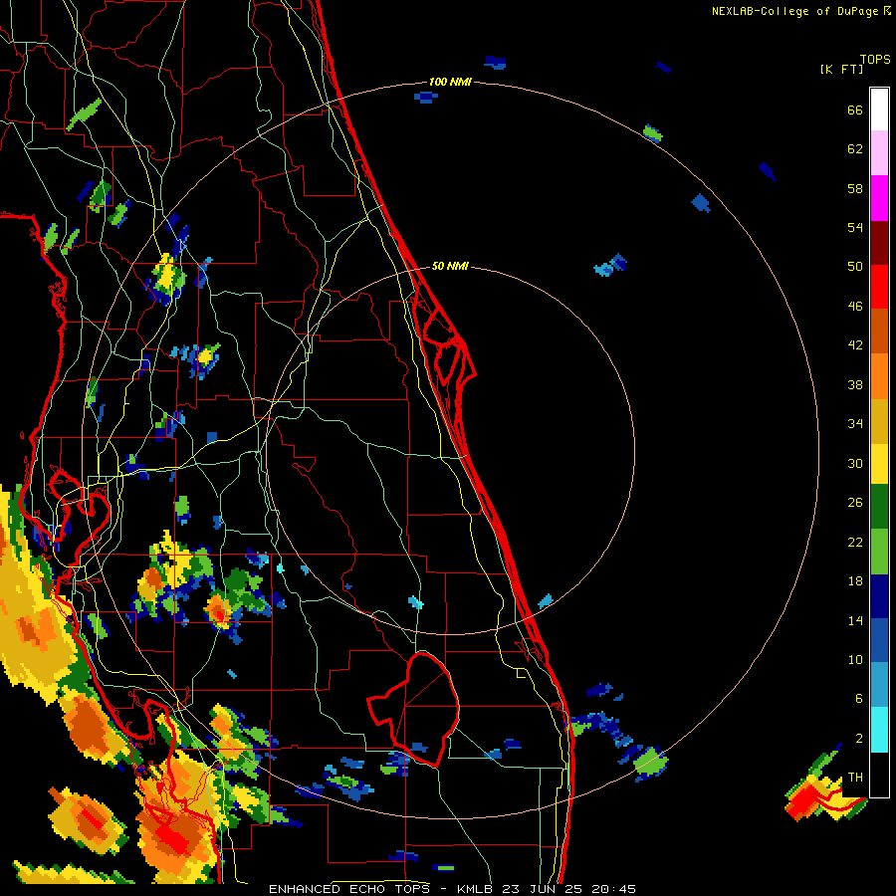Select the light orange legend swatch

tap(879, 376)
